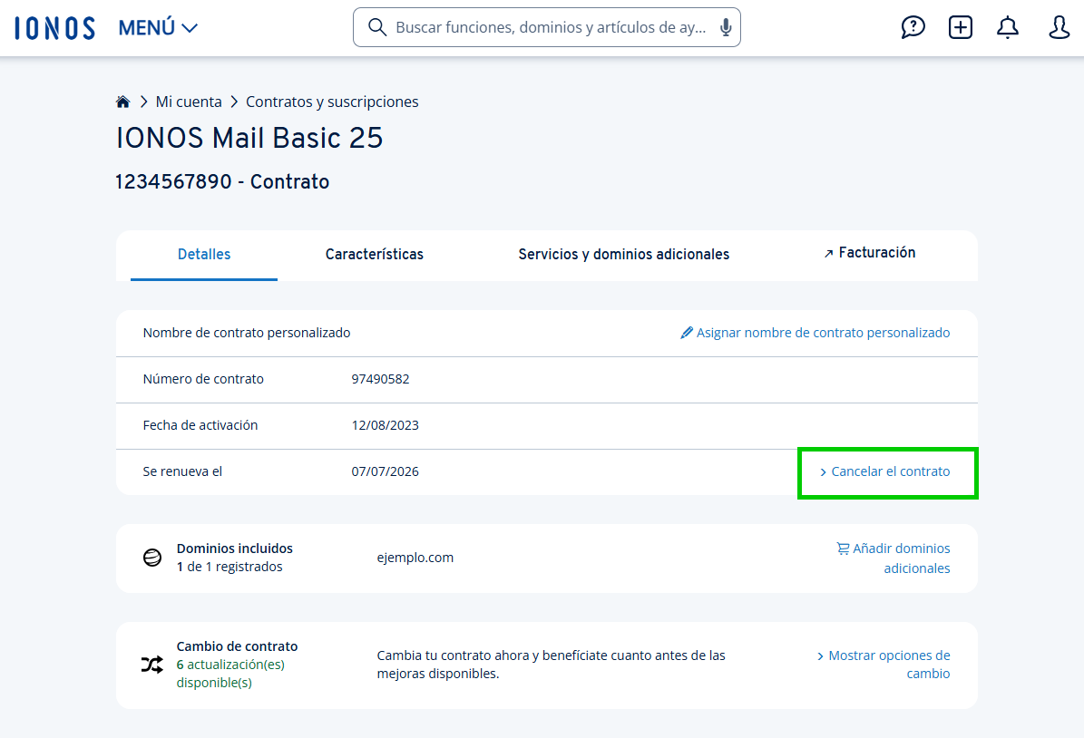Activate voice search microphone icon

[x=725, y=27]
